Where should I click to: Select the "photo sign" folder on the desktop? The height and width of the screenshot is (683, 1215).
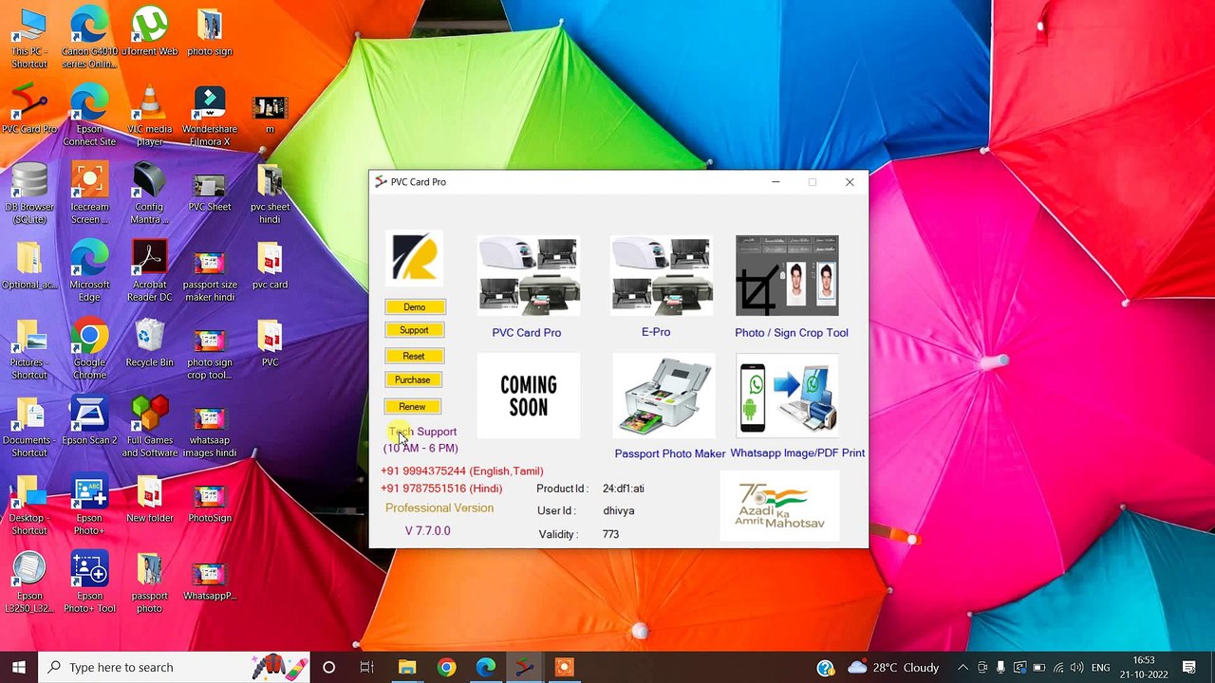coord(210,33)
